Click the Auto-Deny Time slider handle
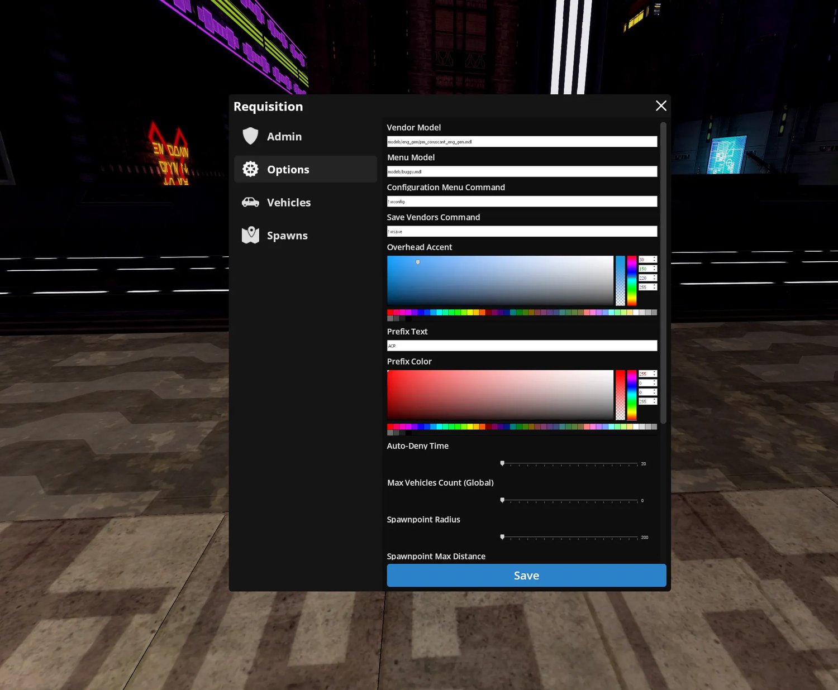The image size is (838, 690). pos(502,463)
